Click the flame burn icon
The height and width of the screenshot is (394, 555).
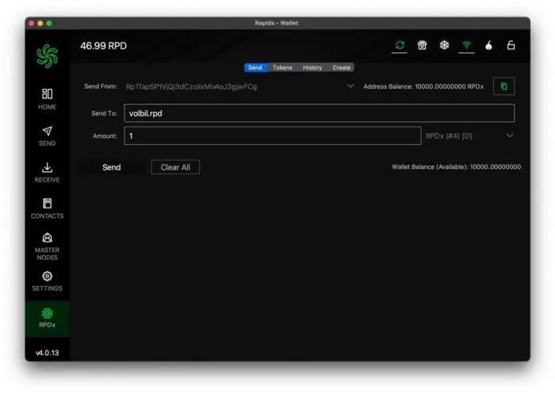(489, 45)
